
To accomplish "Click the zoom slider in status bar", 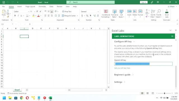I will (x=164, y=93).
